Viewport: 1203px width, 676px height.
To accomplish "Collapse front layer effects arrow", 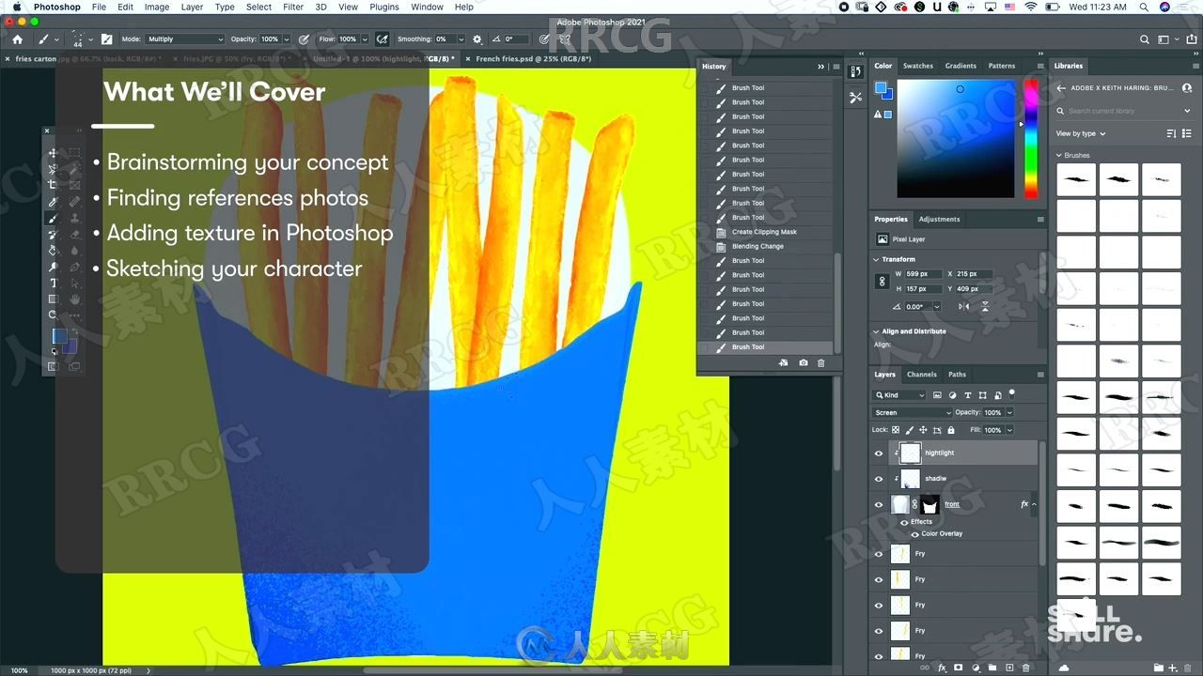I will (1034, 504).
